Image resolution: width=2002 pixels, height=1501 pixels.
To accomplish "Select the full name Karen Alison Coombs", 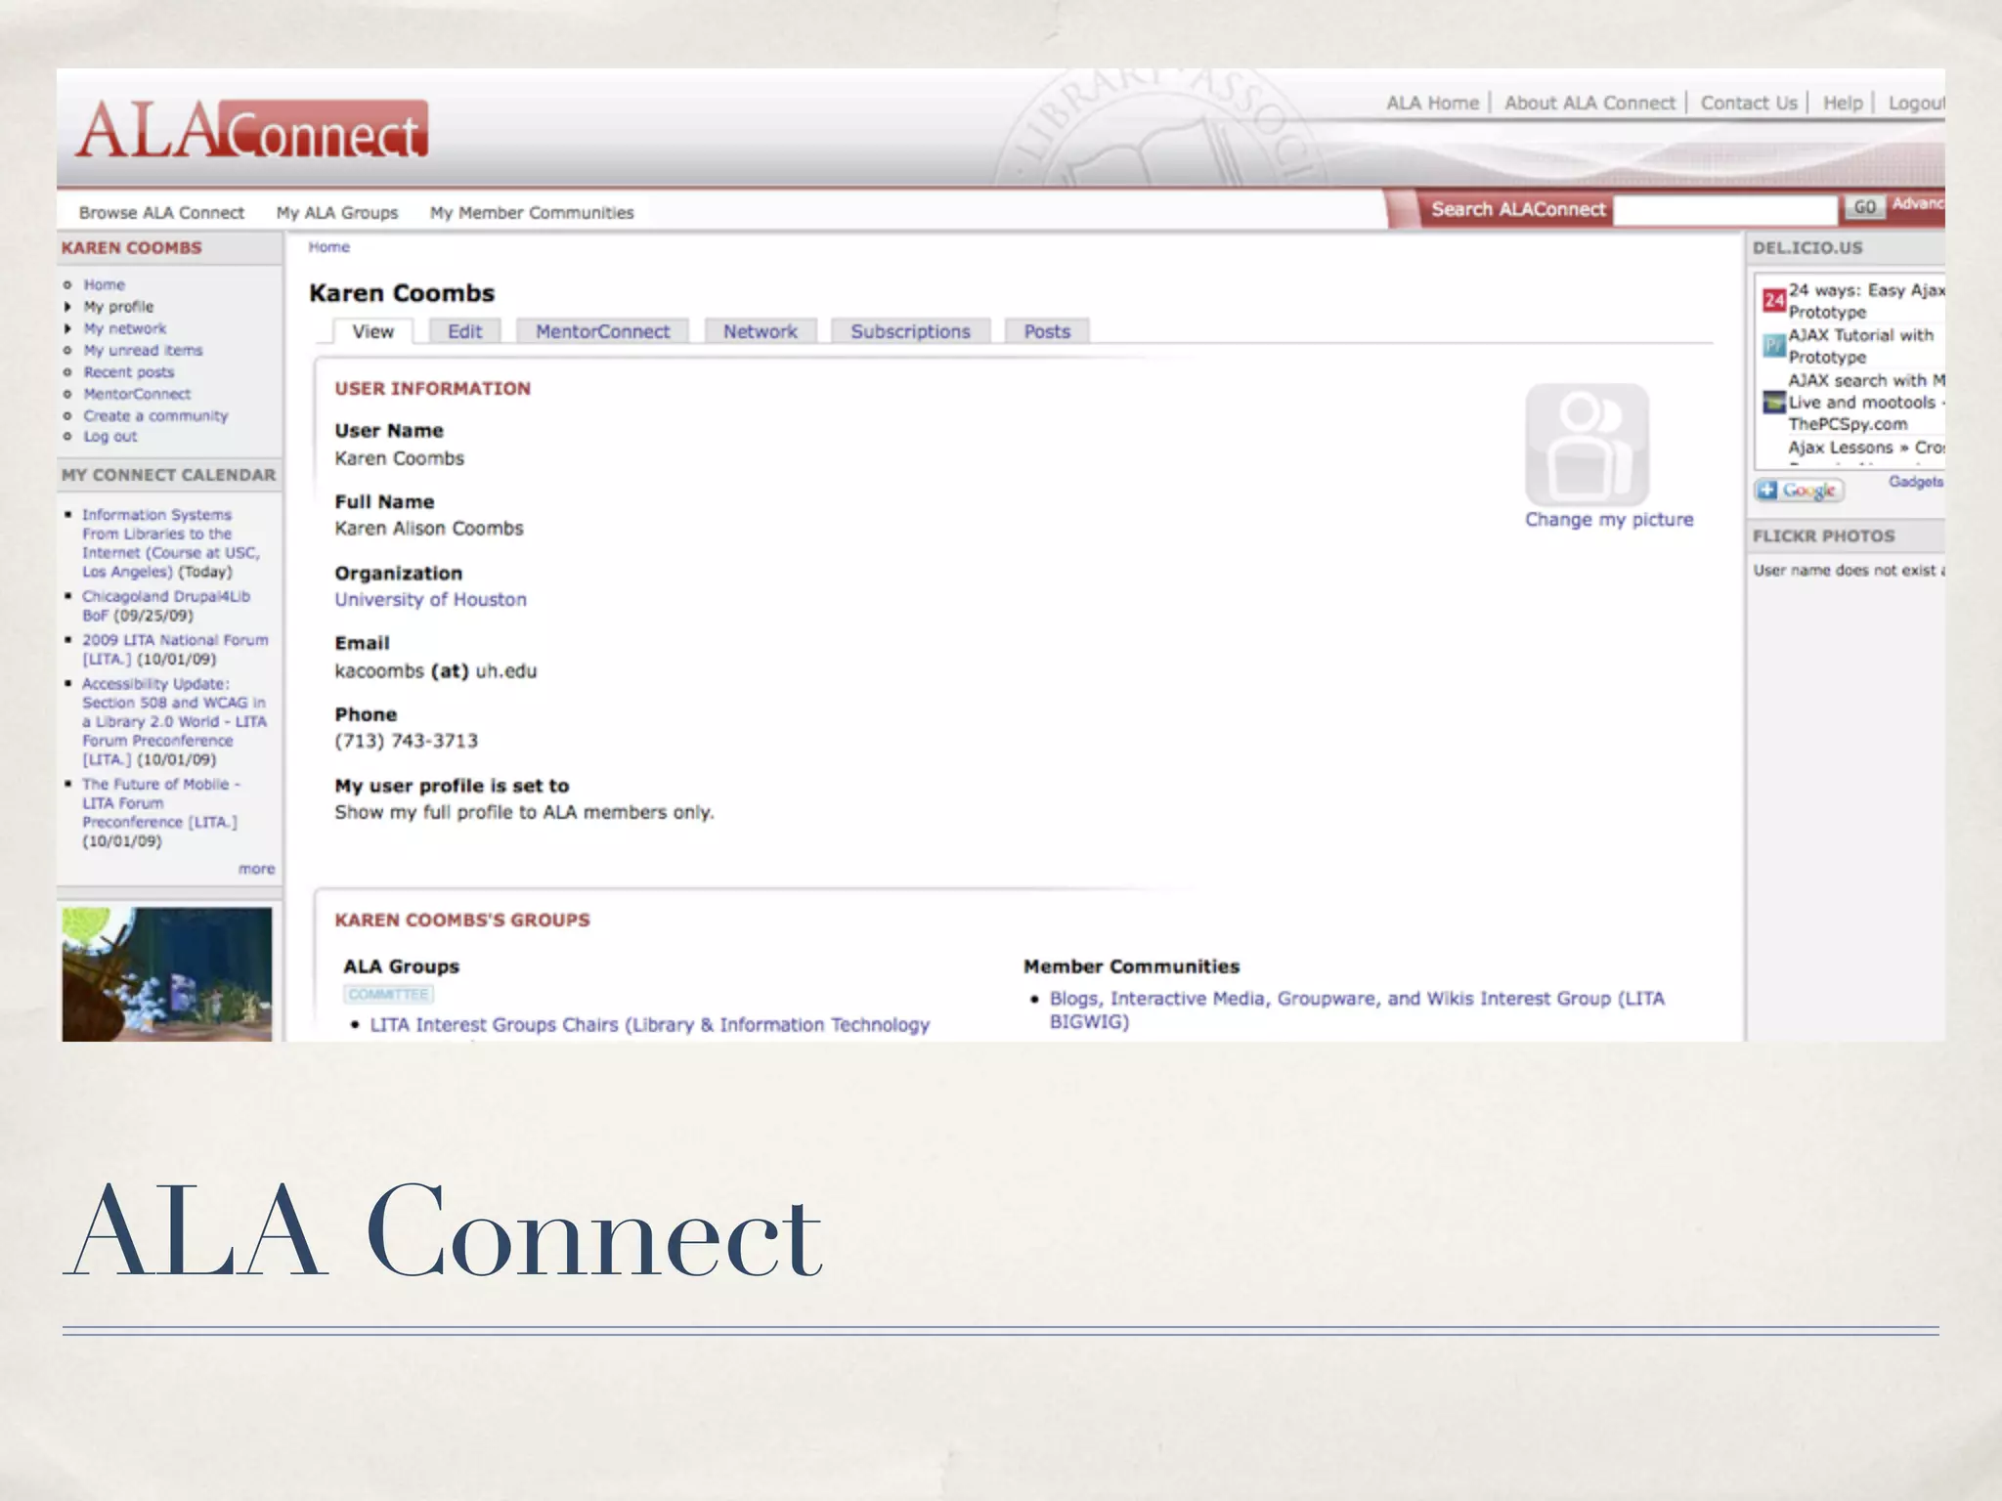I will click(428, 529).
